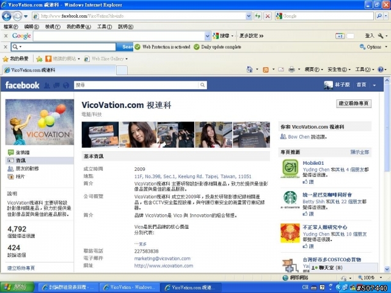Open the first product photo thumbnail
This screenshot has width=391, height=293.
point(100,134)
